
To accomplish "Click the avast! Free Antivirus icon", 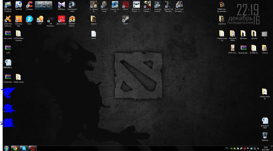I will coord(8,19).
